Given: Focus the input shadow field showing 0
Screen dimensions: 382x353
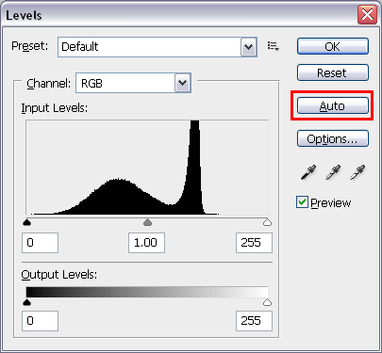Looking at the screenshot, I should tap(40, 243).
